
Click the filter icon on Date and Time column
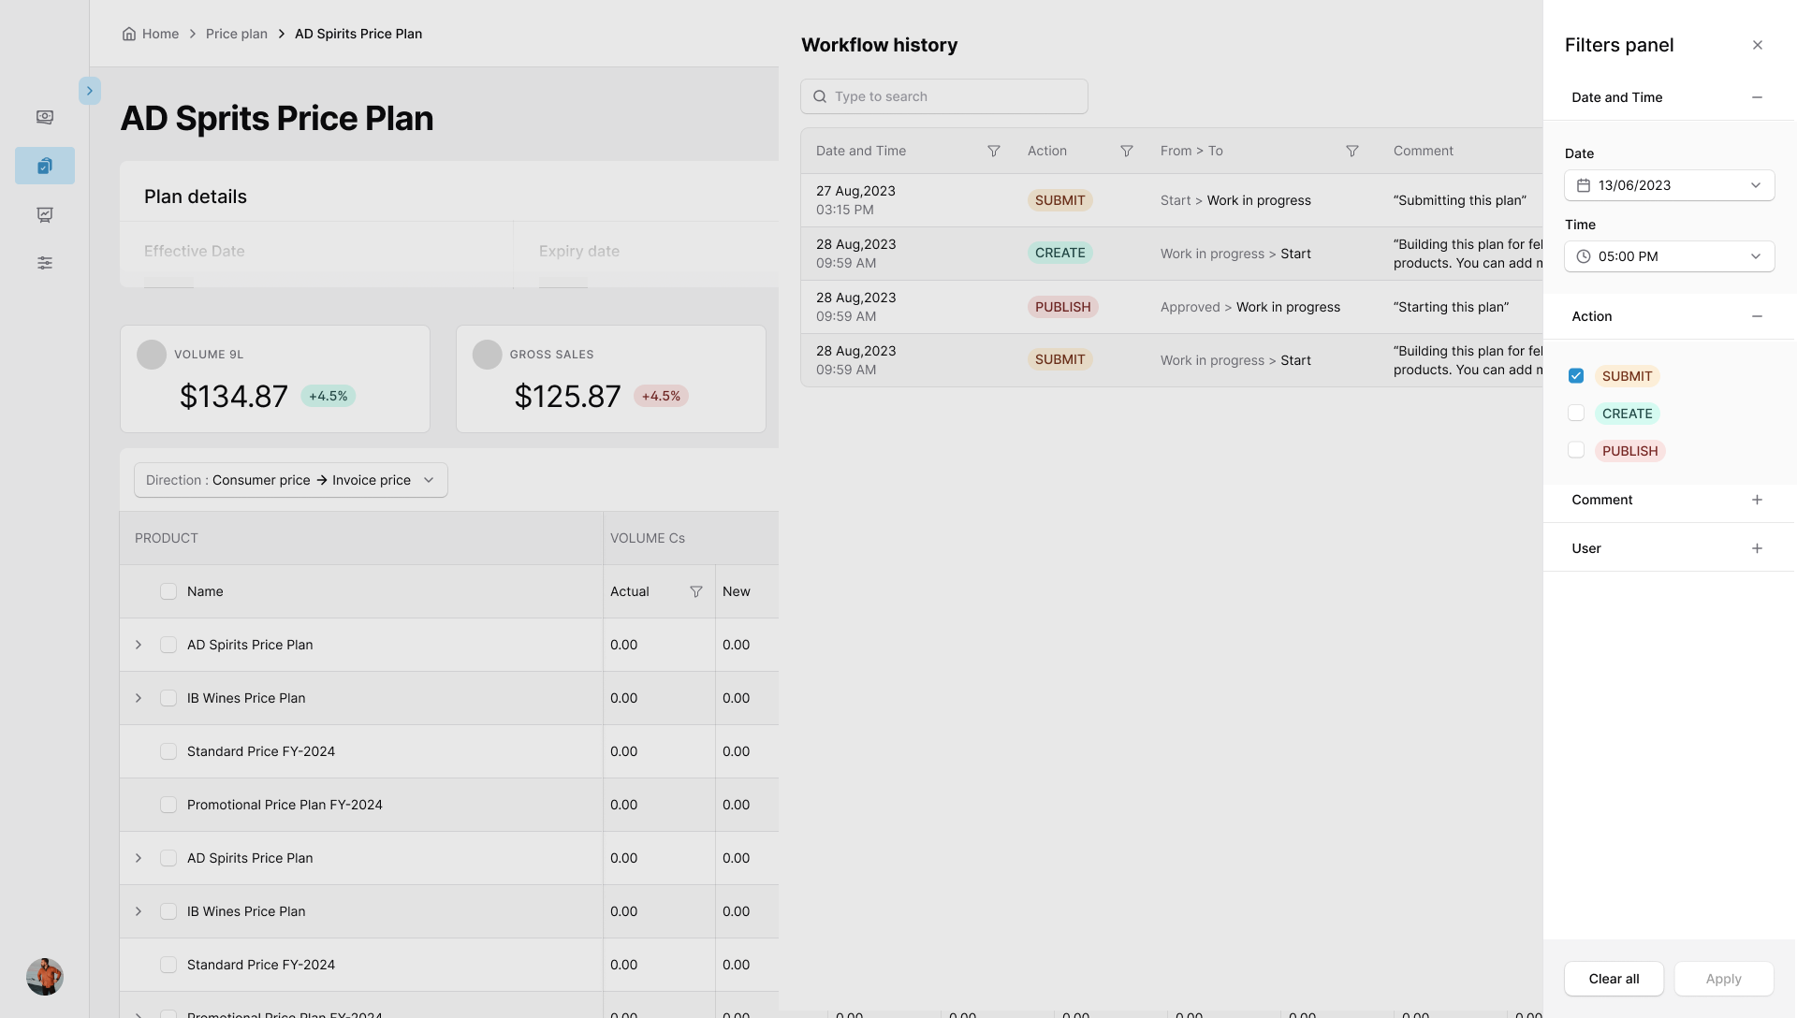point(994,152)
